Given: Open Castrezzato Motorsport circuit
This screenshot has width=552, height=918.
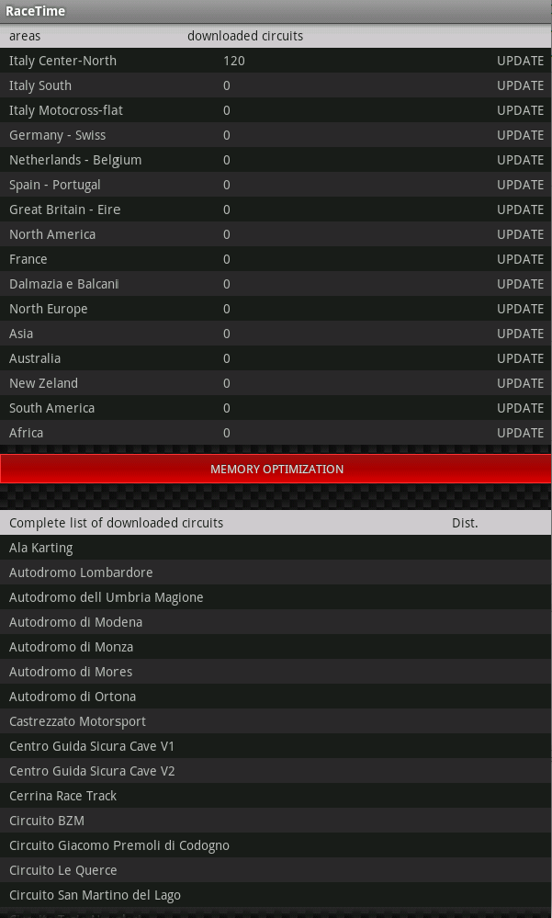Looking at the screenshot, I should point(276,720).
